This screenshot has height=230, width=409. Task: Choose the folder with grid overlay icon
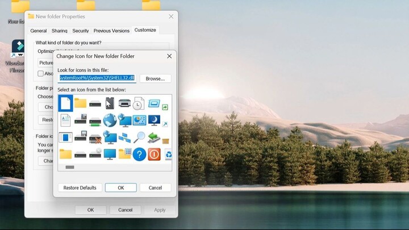pyautogui.click(x=124, y=154)
